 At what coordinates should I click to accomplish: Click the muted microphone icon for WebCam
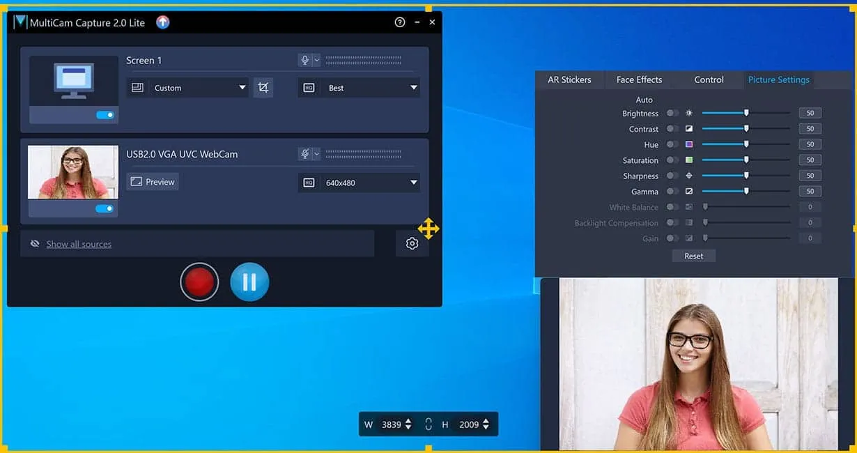tap(304, 153)
